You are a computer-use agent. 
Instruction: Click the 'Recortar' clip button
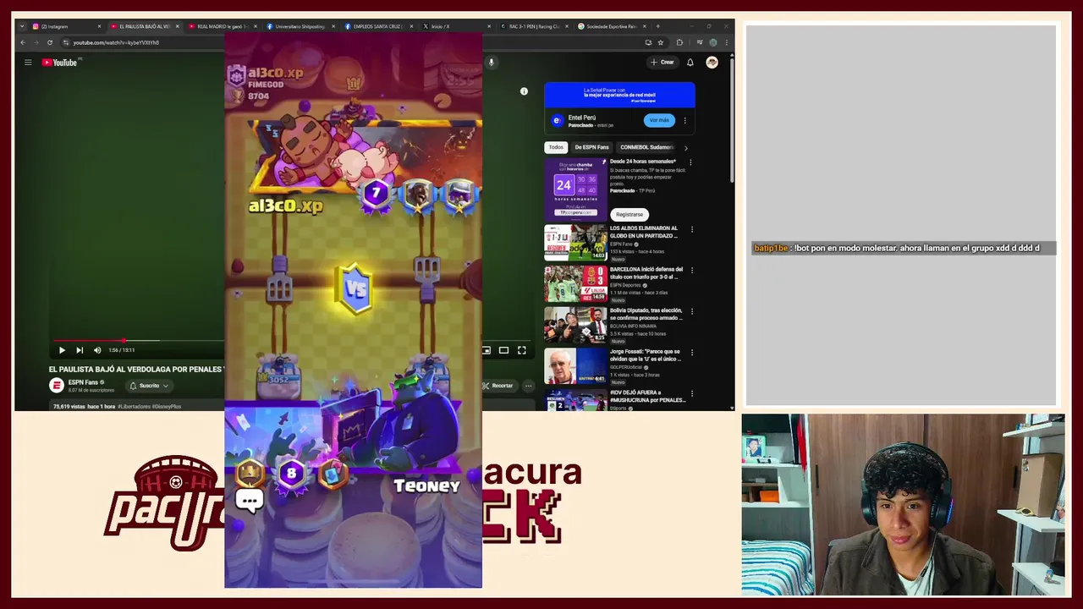[498, 386]
